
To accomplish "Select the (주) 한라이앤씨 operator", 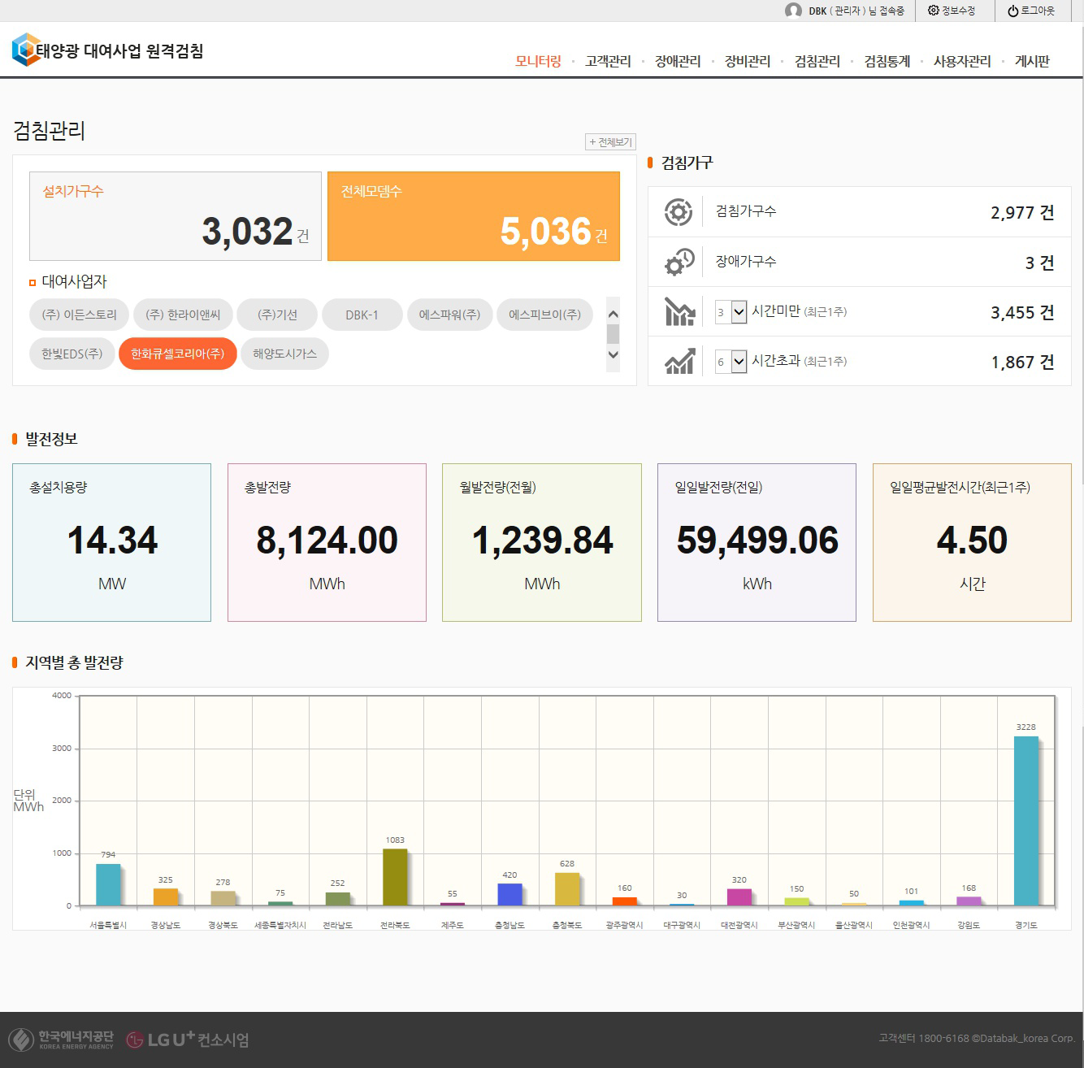I will click(x=183, y=315).
